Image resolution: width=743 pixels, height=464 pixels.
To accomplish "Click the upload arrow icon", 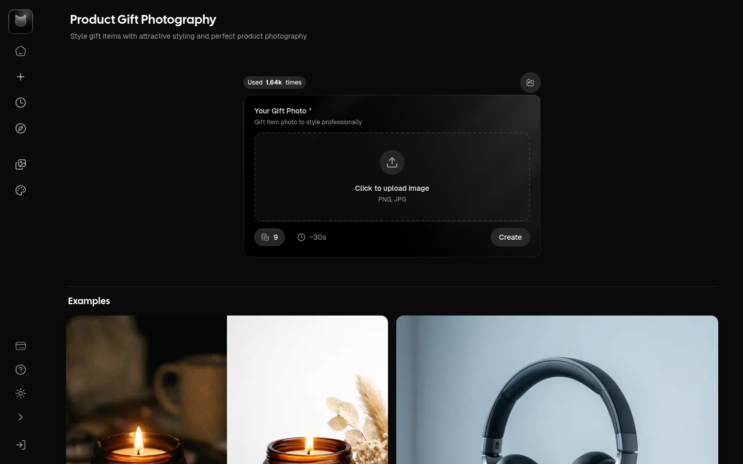I will pos(392,162).
